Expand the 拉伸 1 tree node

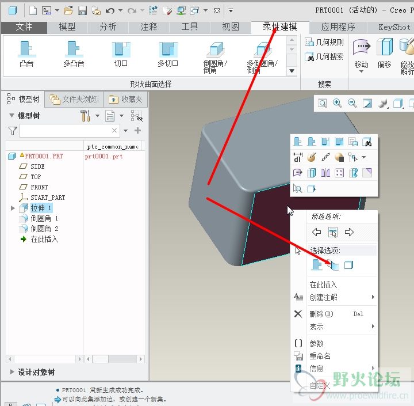coord(13,208)
